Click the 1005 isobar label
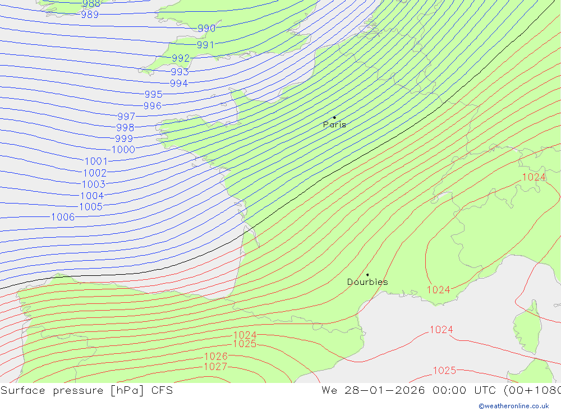 (x=90, y=207)
